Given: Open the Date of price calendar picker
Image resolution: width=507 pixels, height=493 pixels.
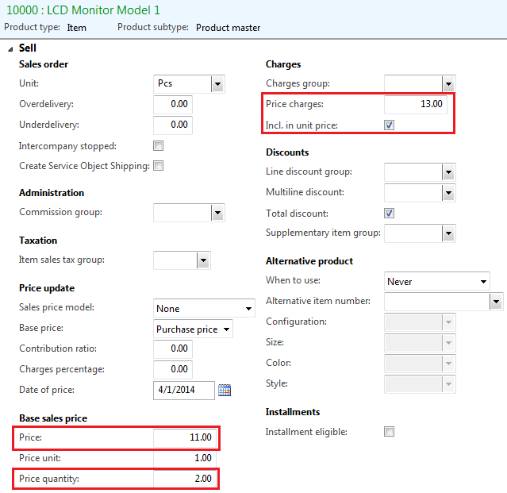Looking at the screenshot, I should click(x=225, y=390).
